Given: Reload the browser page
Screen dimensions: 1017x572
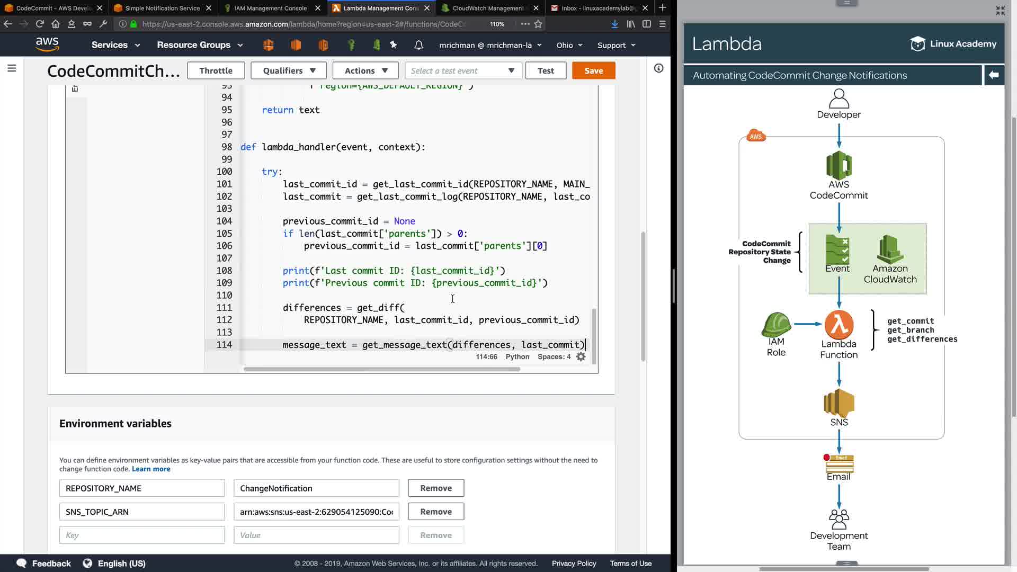Looking at the screenshot, I should click(40, 24).
